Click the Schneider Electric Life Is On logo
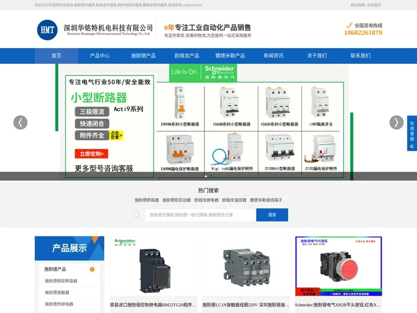 coord(203,72)
